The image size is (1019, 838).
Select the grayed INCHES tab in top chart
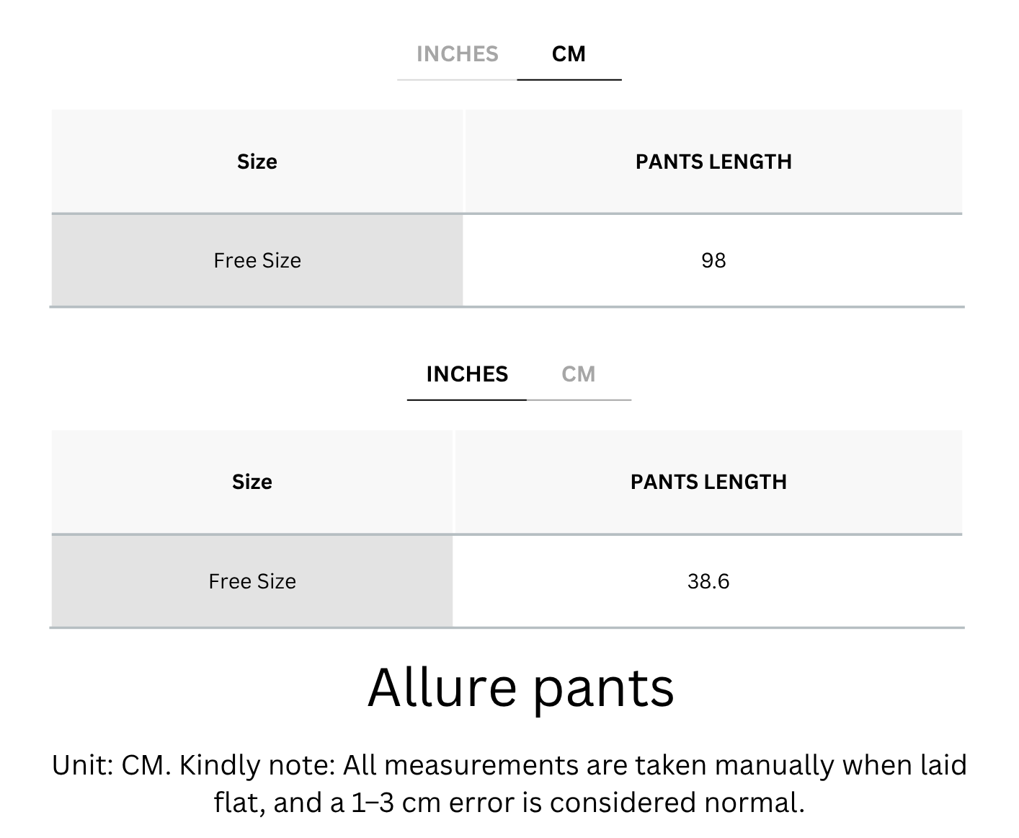(x=457, y=54)
